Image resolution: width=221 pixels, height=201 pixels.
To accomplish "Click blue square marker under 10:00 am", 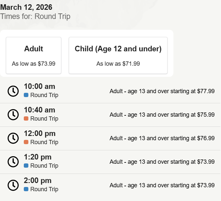I will [26, 95].
